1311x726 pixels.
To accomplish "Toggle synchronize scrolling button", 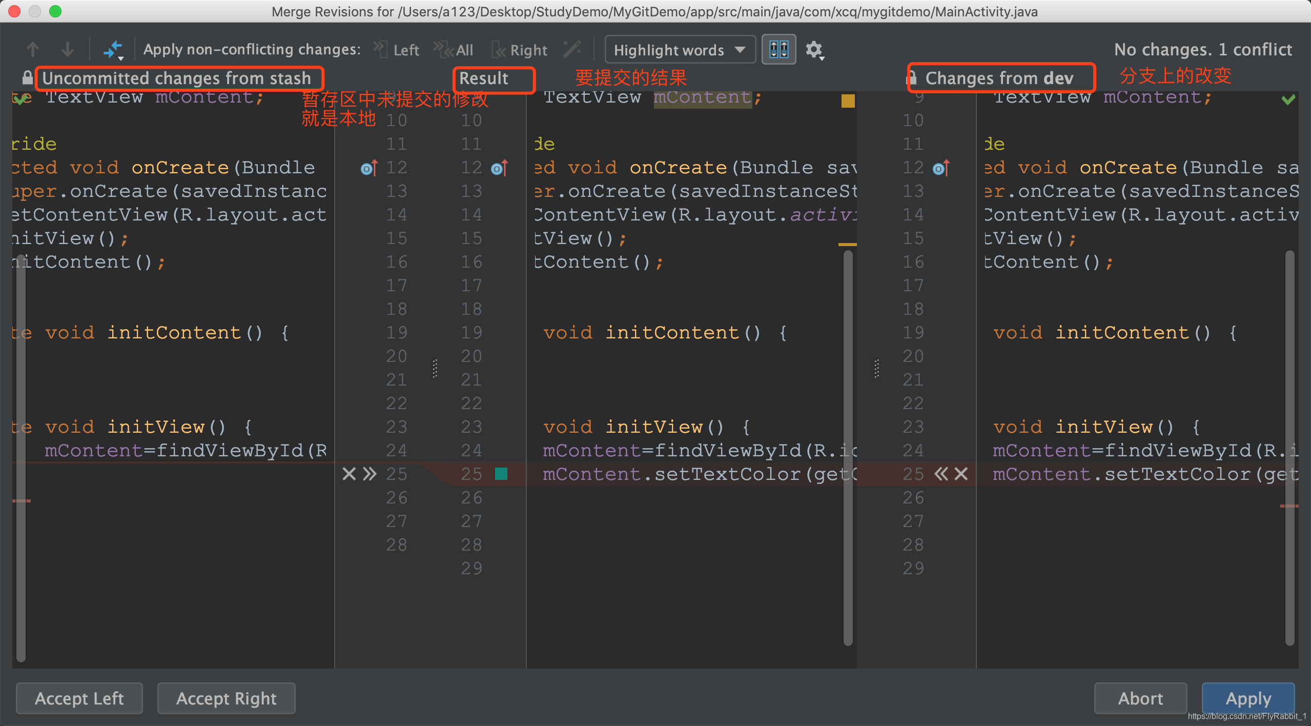I will tap(779, 50).
